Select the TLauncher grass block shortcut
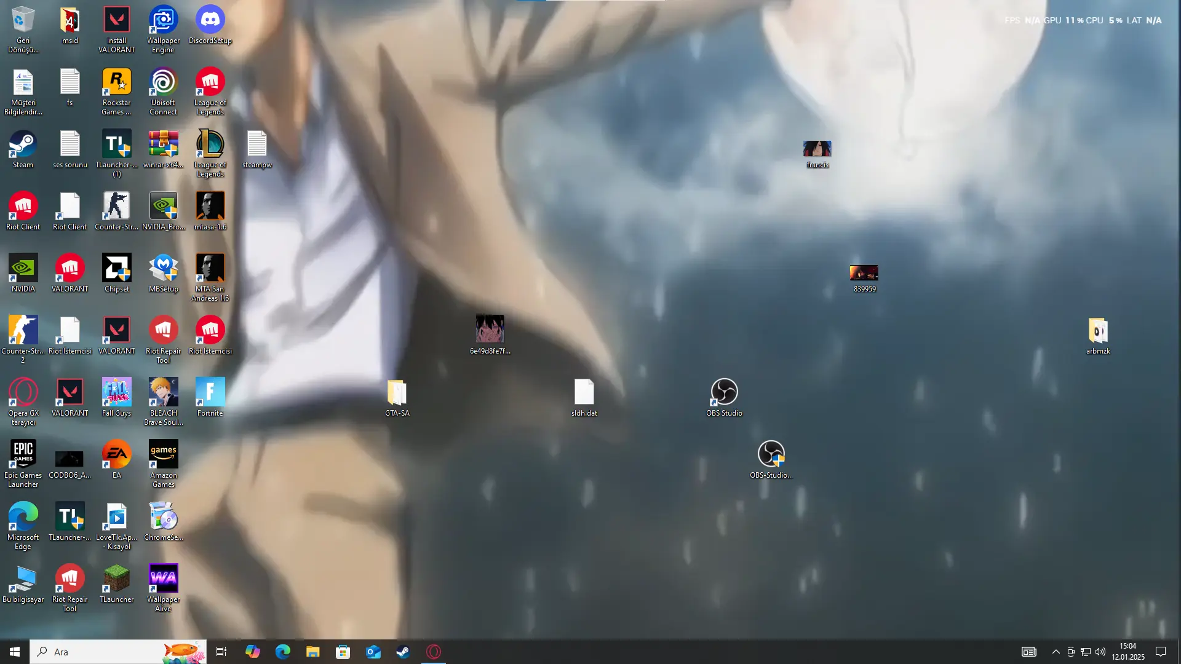Image resolution: width=1181 pixels, height=664 pixels. point(116,584)
